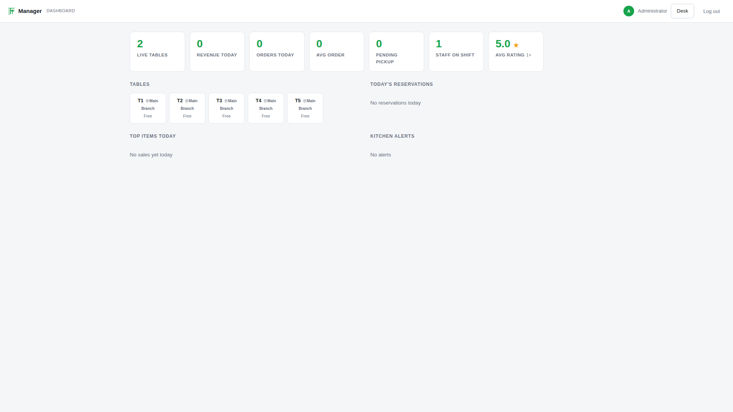
Task: Click the location pin on table T2
Action: pos(187,101)
